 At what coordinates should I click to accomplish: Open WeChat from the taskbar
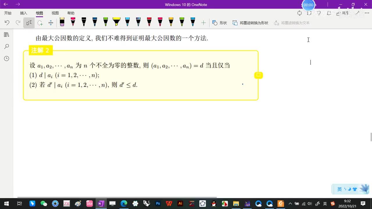coord(44,203)
